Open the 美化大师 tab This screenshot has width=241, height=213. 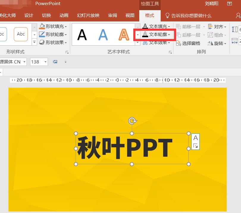pos(8,15)
